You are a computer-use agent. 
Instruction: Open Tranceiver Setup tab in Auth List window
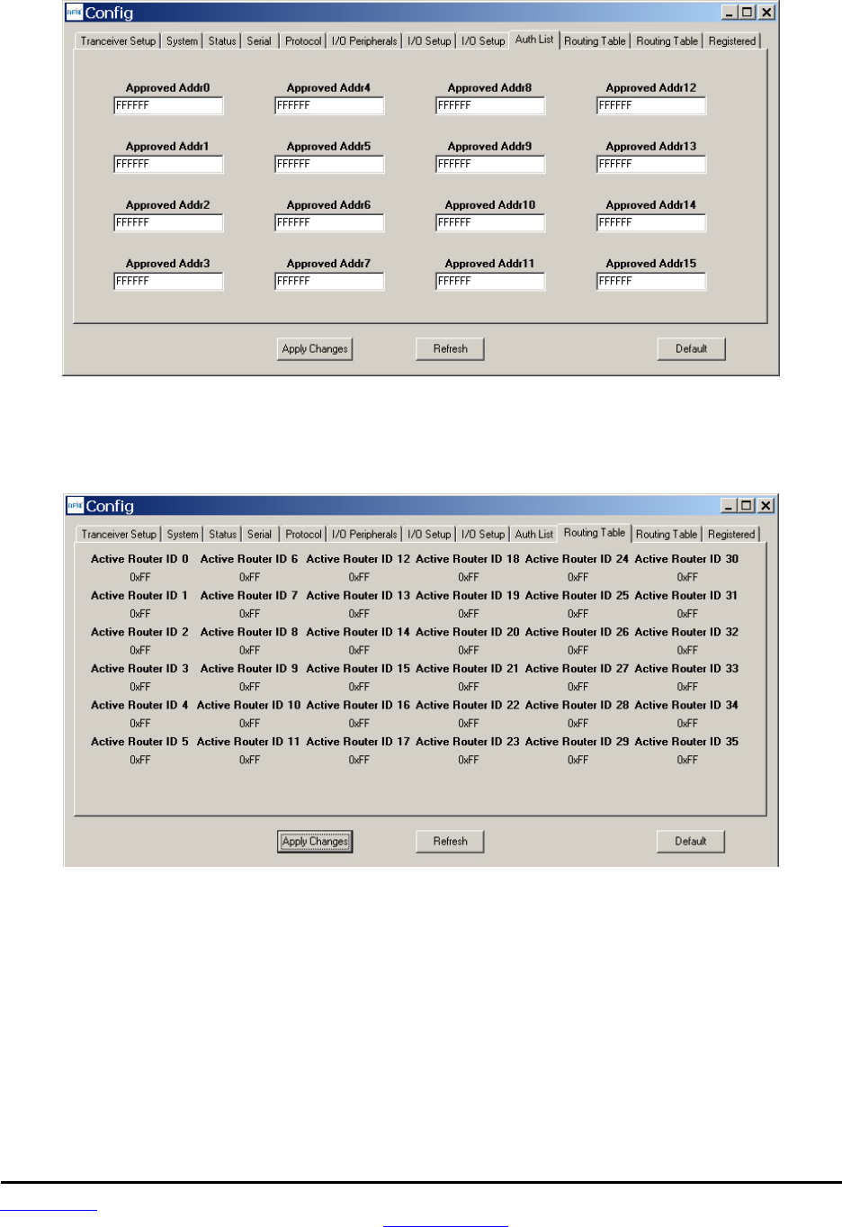click(118, 41)
